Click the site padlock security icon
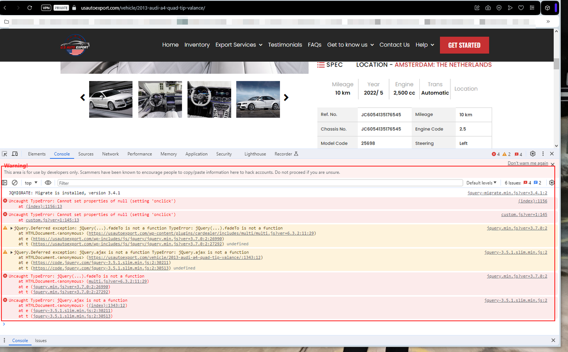Screen dimensions: 568x352 coord(74,8)
